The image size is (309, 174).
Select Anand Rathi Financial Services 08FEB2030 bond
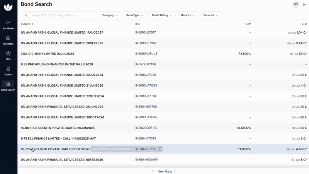62,160
